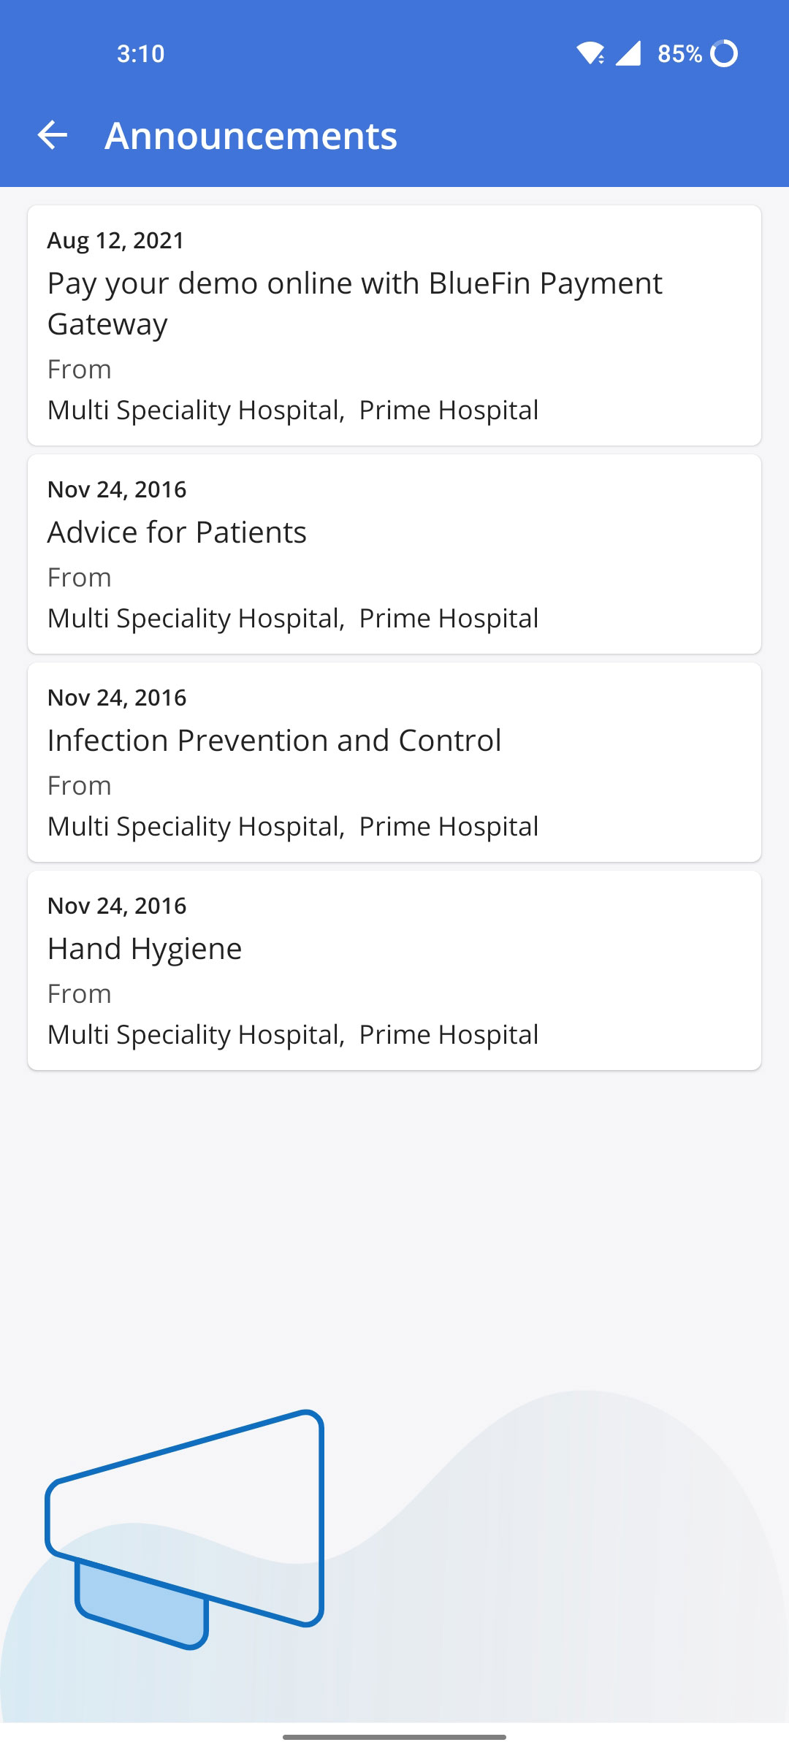This screenshot has width=789, height=1753.
Task: Tap hospital names under Advice for Patients
Action: coord(293,619)
